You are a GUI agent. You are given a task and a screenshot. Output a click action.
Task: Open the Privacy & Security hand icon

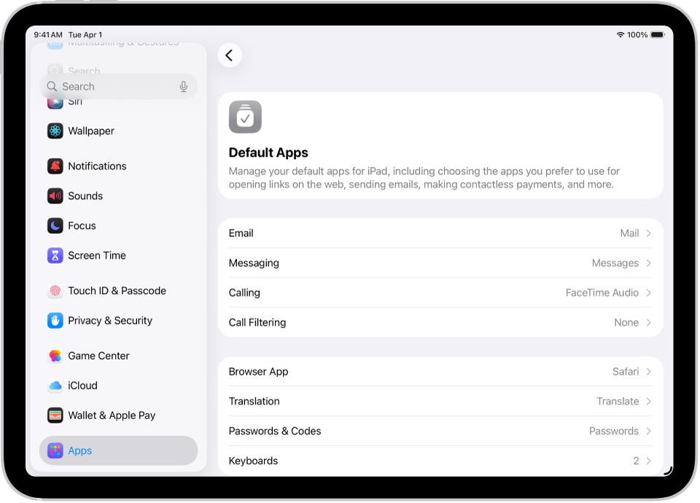pos(55,320)
